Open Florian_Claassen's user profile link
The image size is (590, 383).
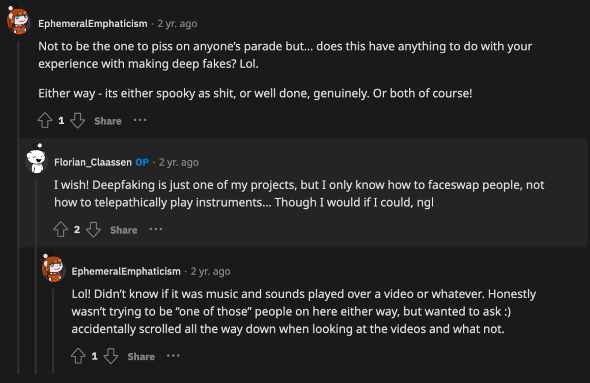click(x=93, y=162)
